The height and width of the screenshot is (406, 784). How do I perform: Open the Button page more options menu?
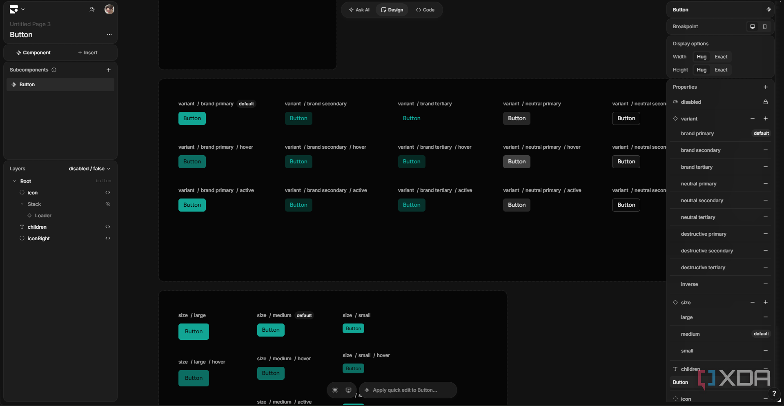pos(109,35)
